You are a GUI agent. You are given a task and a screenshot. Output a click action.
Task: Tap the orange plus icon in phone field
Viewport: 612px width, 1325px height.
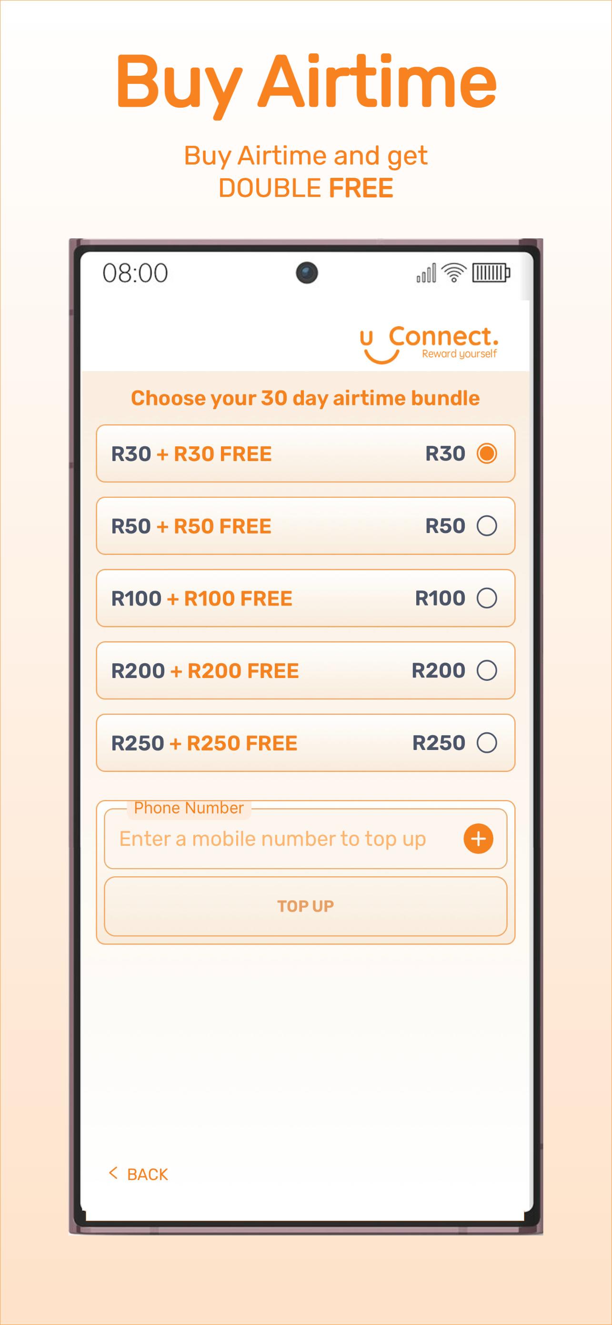pyautogui.click(x=478, y=838)
